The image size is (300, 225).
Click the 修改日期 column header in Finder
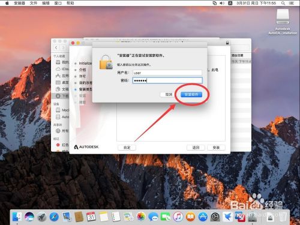[237, 55]
